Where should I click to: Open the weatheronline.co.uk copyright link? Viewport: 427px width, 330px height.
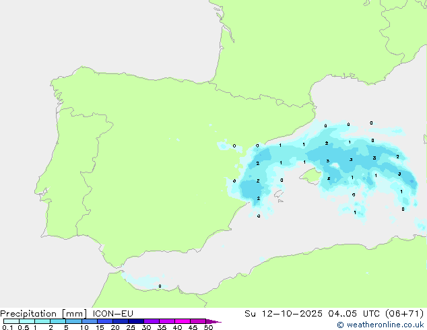click(x=381, y=325)
